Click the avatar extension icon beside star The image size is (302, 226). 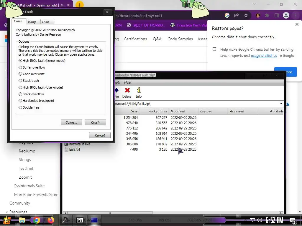click(x=258, y=15)
